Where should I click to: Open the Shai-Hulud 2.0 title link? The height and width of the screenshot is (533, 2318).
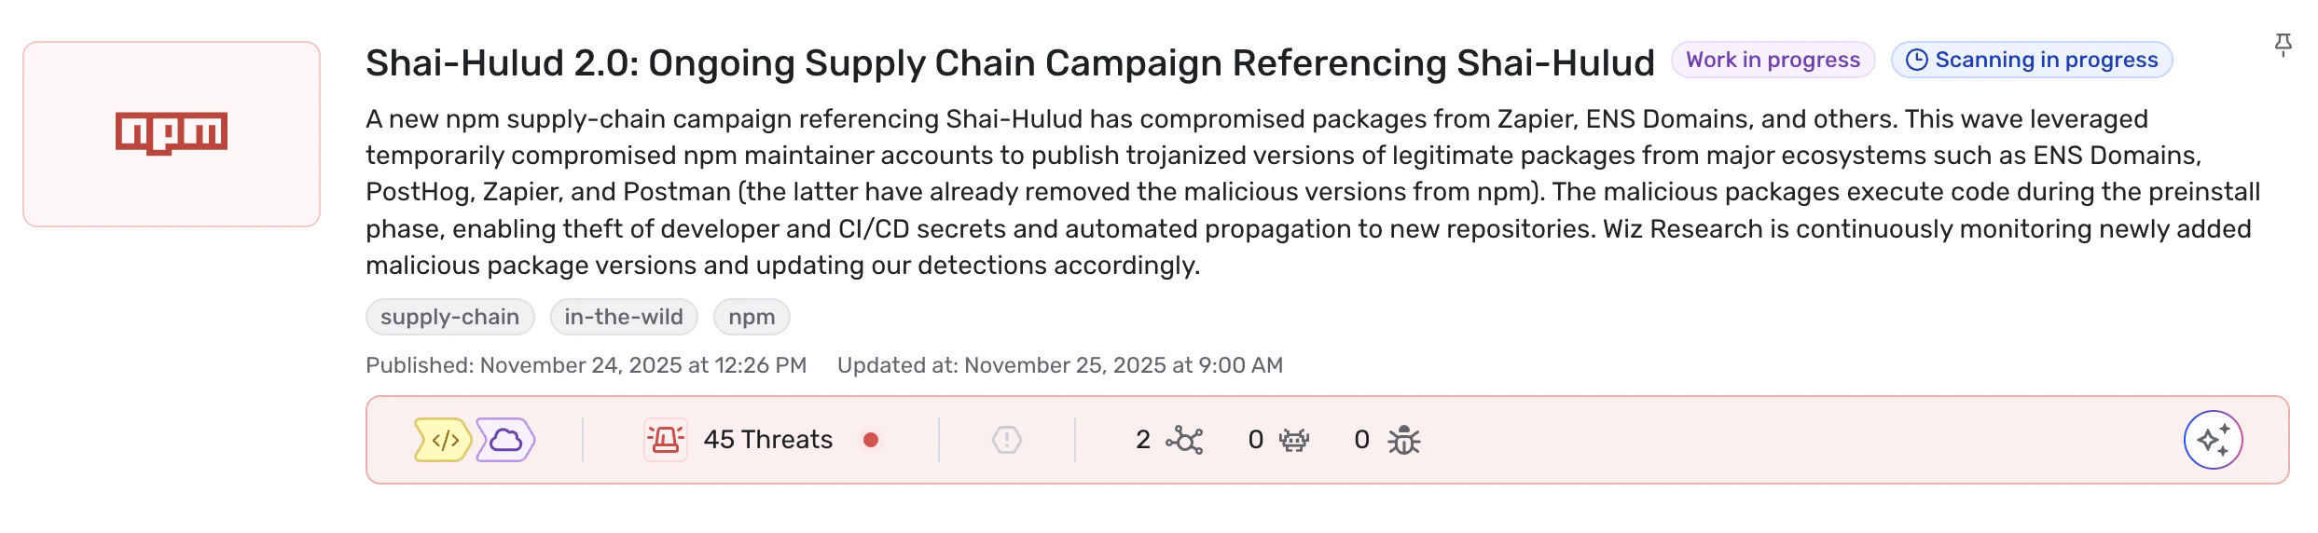tap(1009, 63)
